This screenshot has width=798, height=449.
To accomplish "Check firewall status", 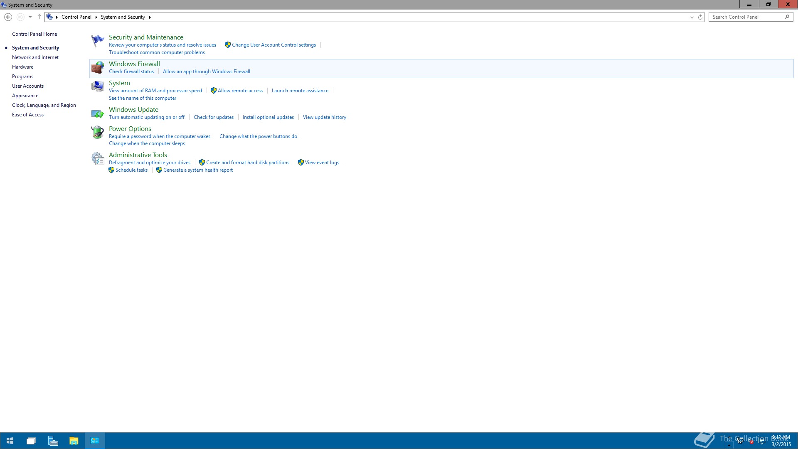I will [x=131, y=72].
